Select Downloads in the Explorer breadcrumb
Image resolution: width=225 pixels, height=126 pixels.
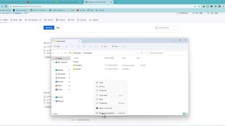pyautogui.click(x=77, y=53)
